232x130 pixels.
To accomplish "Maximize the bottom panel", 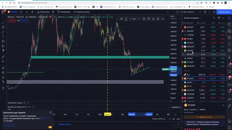I will [178, 125].
